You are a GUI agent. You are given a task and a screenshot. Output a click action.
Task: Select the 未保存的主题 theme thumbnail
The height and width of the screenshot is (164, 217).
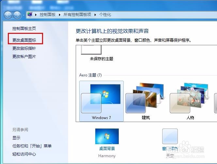(91, 50)
